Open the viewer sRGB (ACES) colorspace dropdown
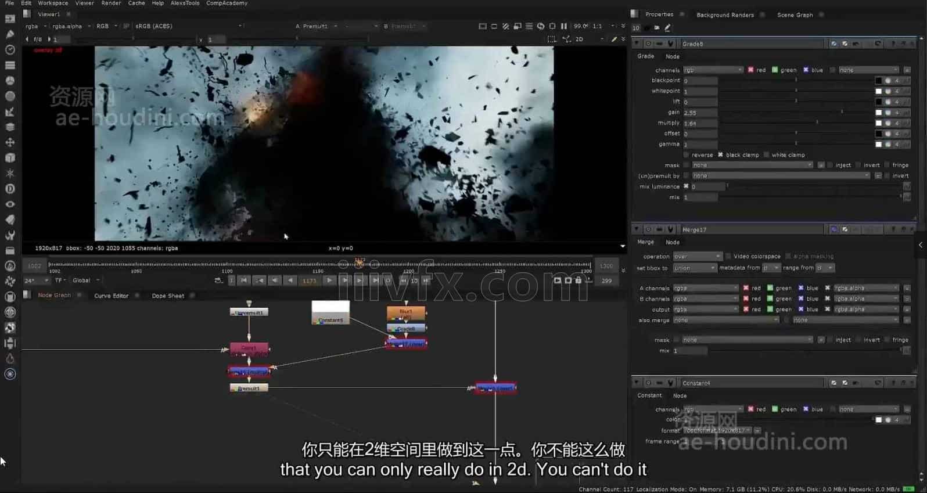Viewport: 927px width, 493px height. [x=188, y=26]
